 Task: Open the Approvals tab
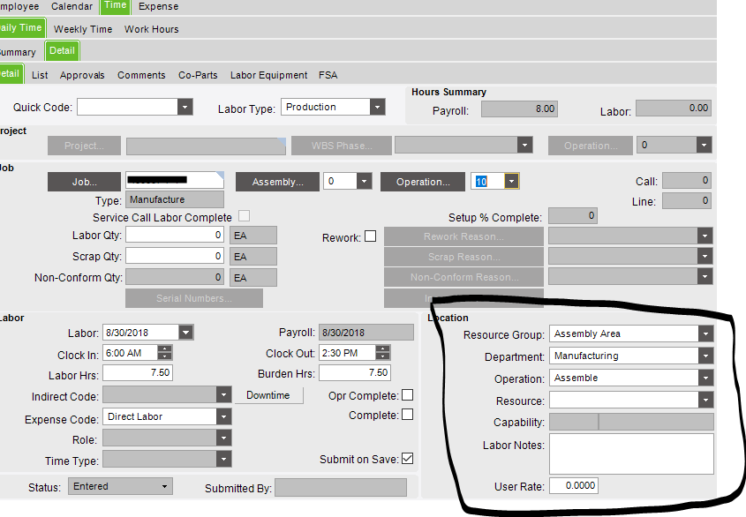point(82,75)
